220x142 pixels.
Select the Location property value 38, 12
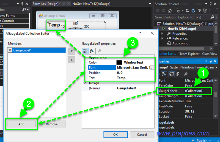(190, 111)
